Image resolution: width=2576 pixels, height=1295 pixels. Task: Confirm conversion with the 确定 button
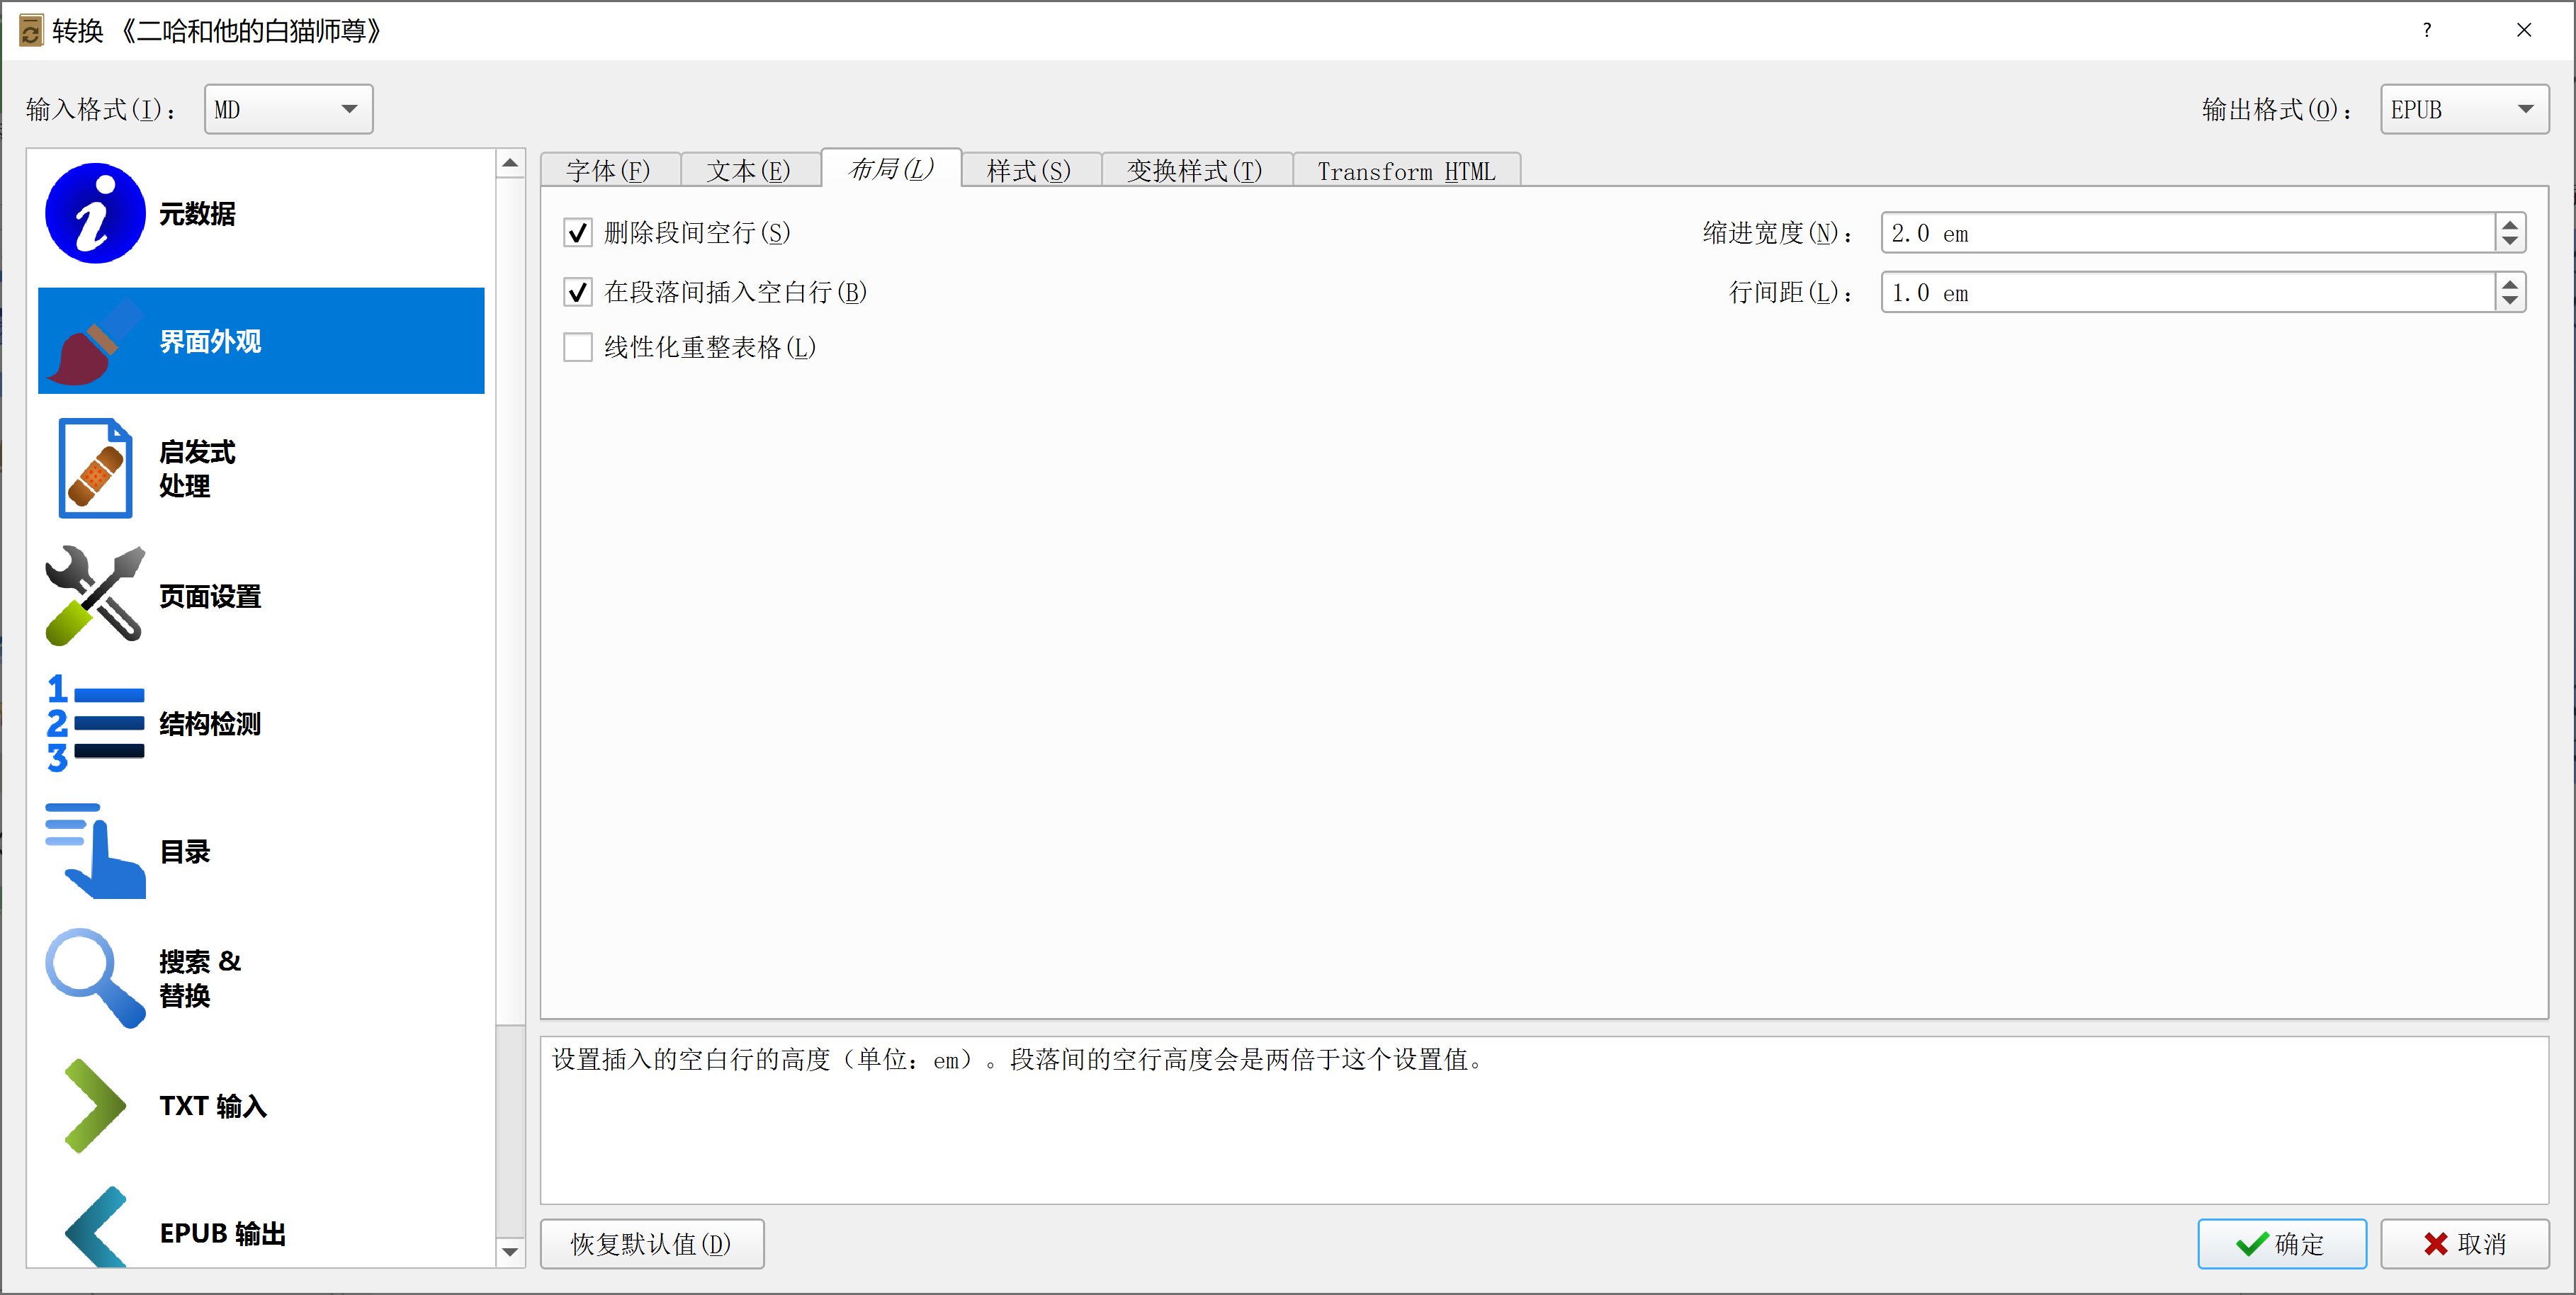tap(2282, 1243)
